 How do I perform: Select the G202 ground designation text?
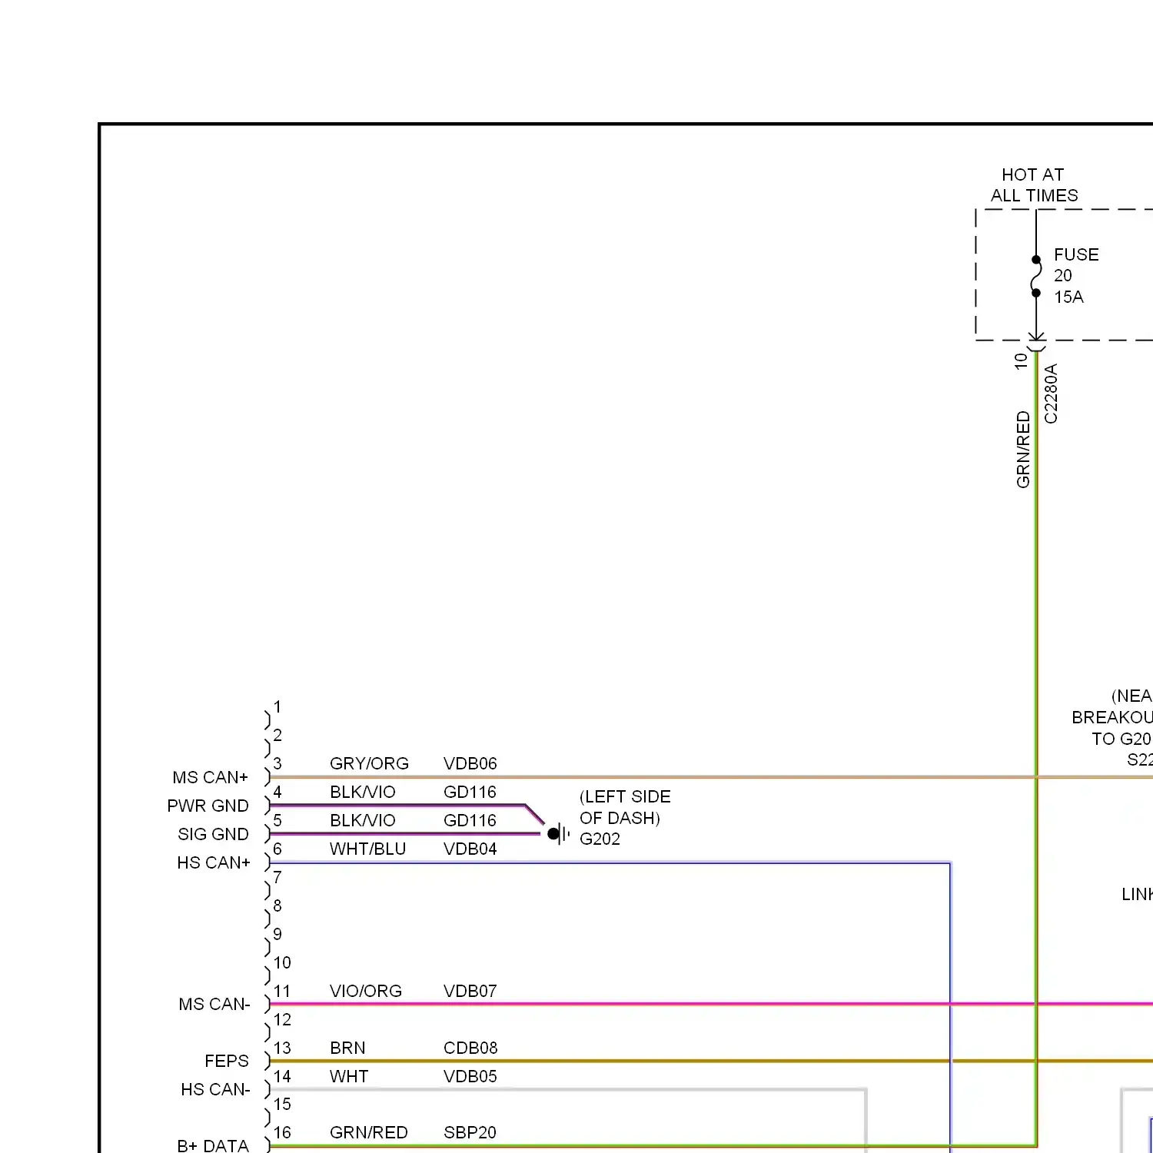(600, 839)
